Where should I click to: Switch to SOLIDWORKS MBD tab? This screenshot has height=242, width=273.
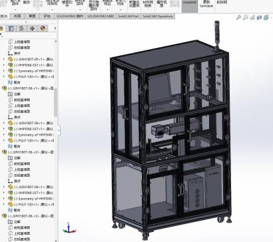101,16
